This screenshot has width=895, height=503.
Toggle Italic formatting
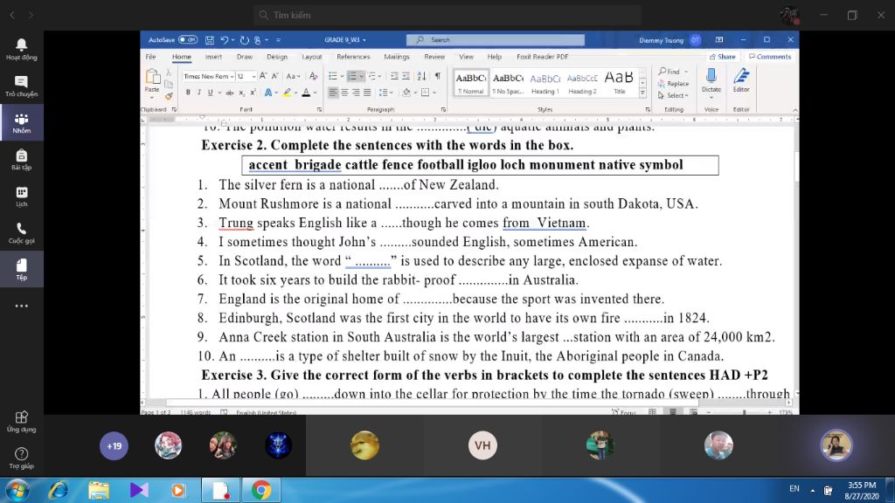pos(198,93)
